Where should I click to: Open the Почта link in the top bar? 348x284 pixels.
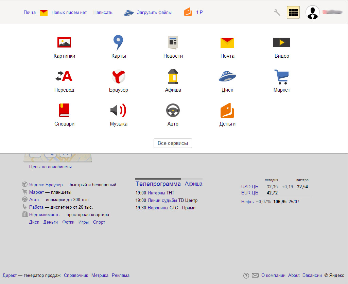30,13
